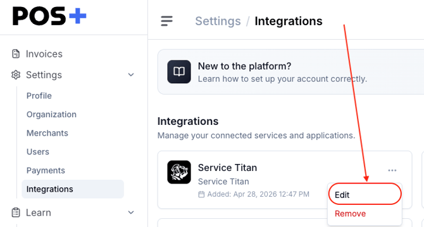This screenshot has height=227, width=424.
Task: Click 'New to the platform?' heading
Action: point(244,66)
